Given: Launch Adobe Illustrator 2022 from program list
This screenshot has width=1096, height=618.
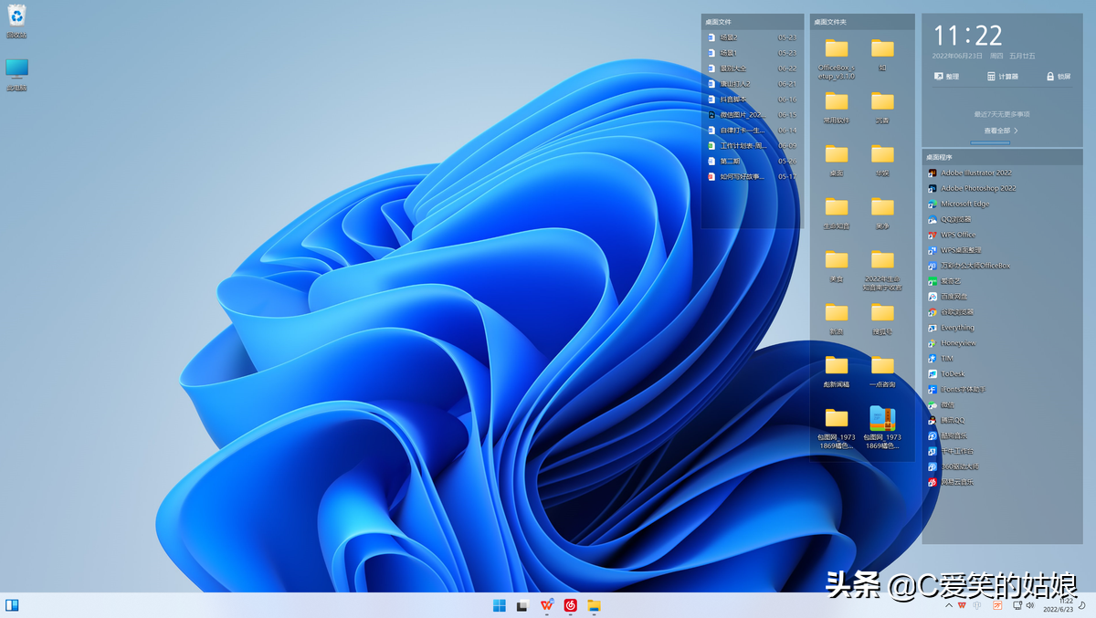Looking at the screenshot, I should coord(970,173).
